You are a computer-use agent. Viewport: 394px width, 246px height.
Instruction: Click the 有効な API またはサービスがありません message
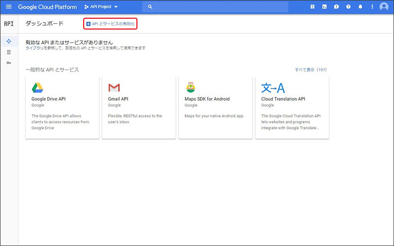point(69,42)
